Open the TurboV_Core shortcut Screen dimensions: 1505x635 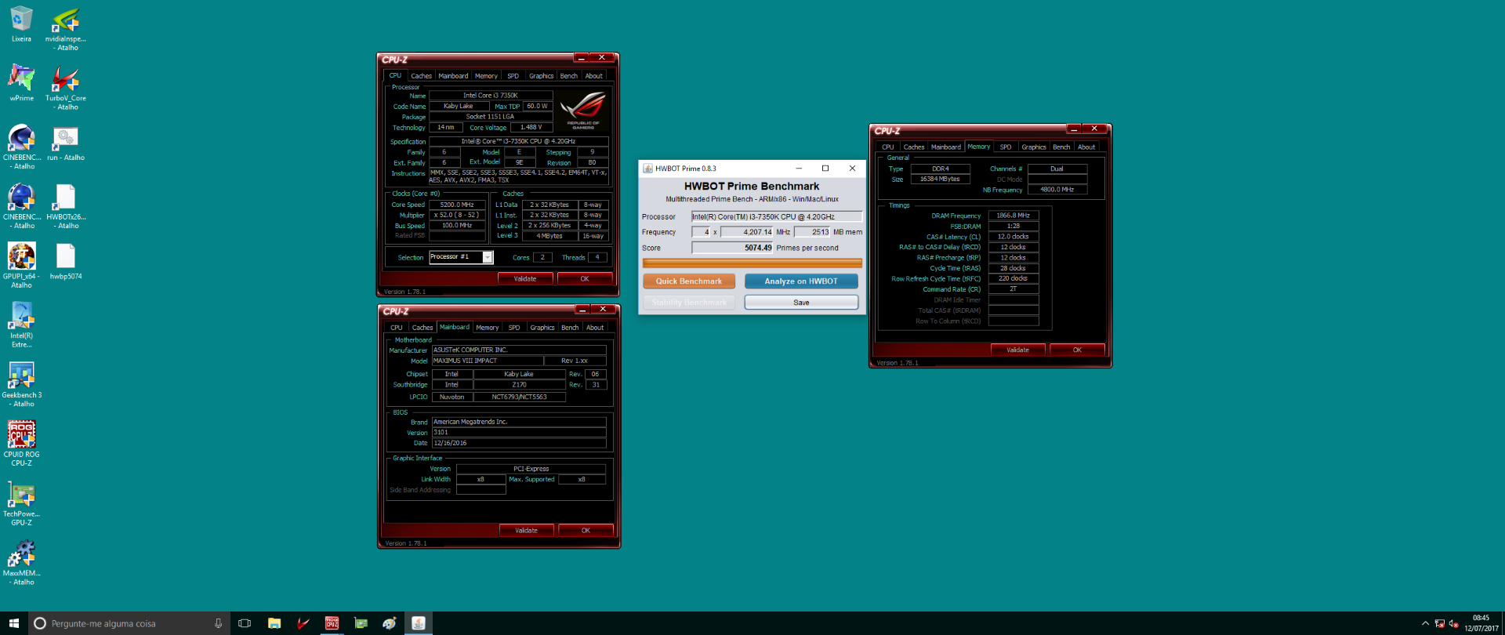pos(66,89)
